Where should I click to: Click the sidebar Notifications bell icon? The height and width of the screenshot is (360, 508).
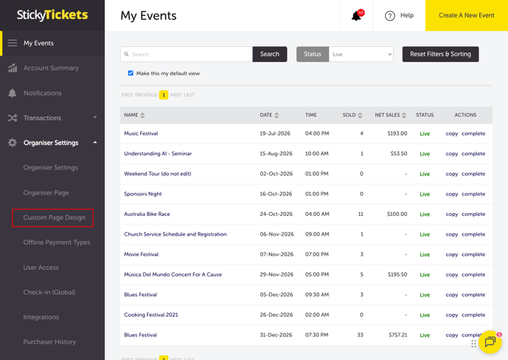[x=12, y=93]
